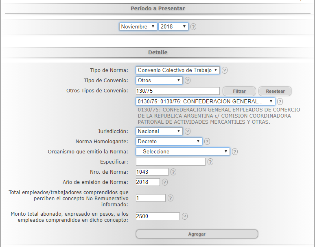The width and height of the screenshot is (315, 247).
Task: Expand Tipo de Norma dropdown
Action: point(177,70)
